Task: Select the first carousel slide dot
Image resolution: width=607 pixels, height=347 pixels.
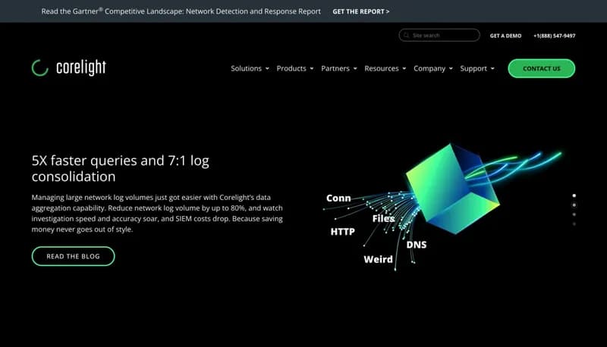Action: click(574, 195)
